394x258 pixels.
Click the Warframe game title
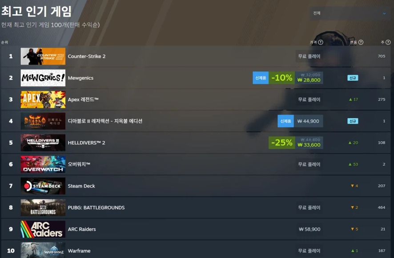point(79,251)
